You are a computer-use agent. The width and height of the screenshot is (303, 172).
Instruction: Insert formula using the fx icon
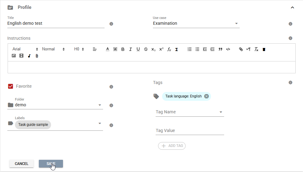pos(169,49)
